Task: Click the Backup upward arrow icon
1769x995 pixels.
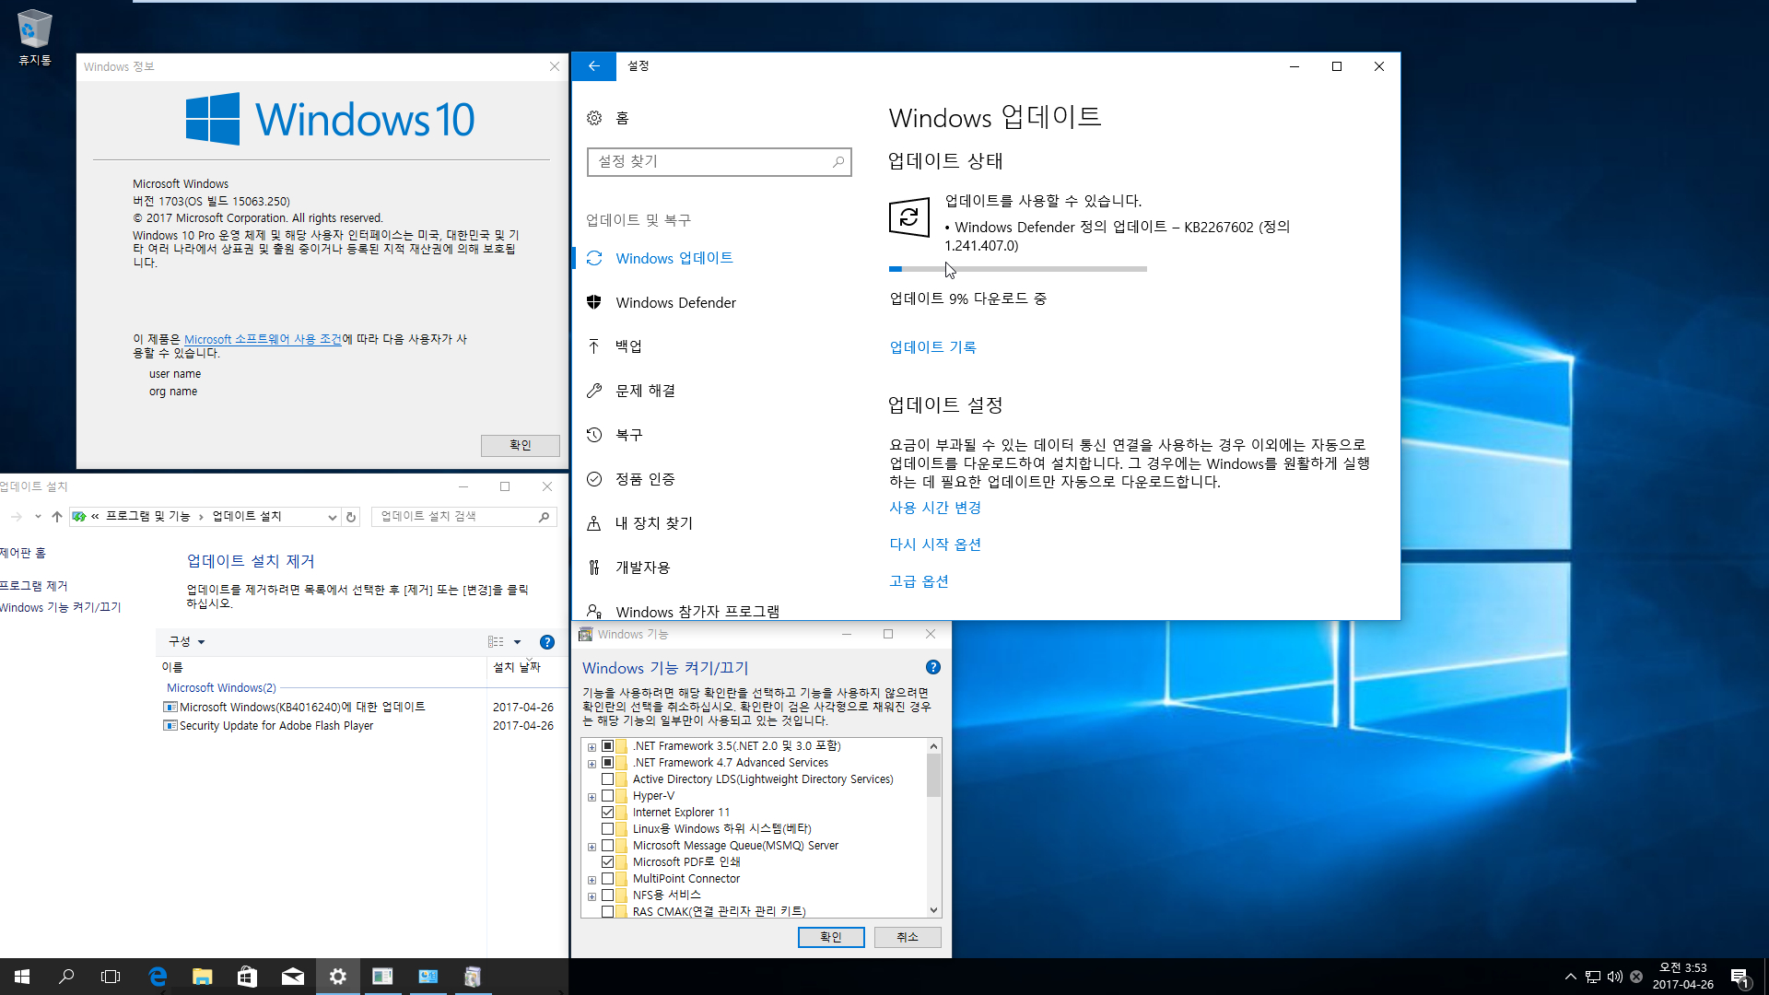Action: point(594,346)
